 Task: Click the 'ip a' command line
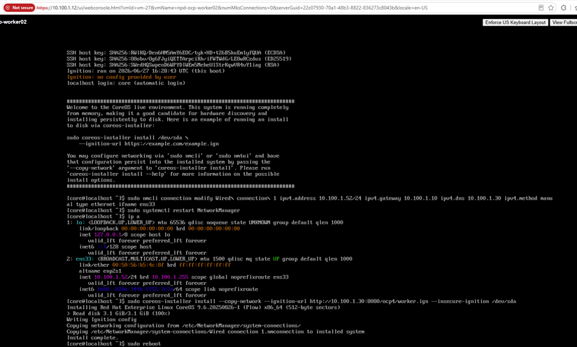point(103,216)
